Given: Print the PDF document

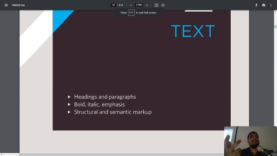Looking at the screenshot, I should [264, 5].
